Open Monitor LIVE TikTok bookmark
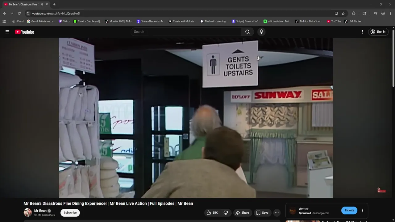Image resolution: width=395 pixels, height=222 pixels. coord(119,21)
